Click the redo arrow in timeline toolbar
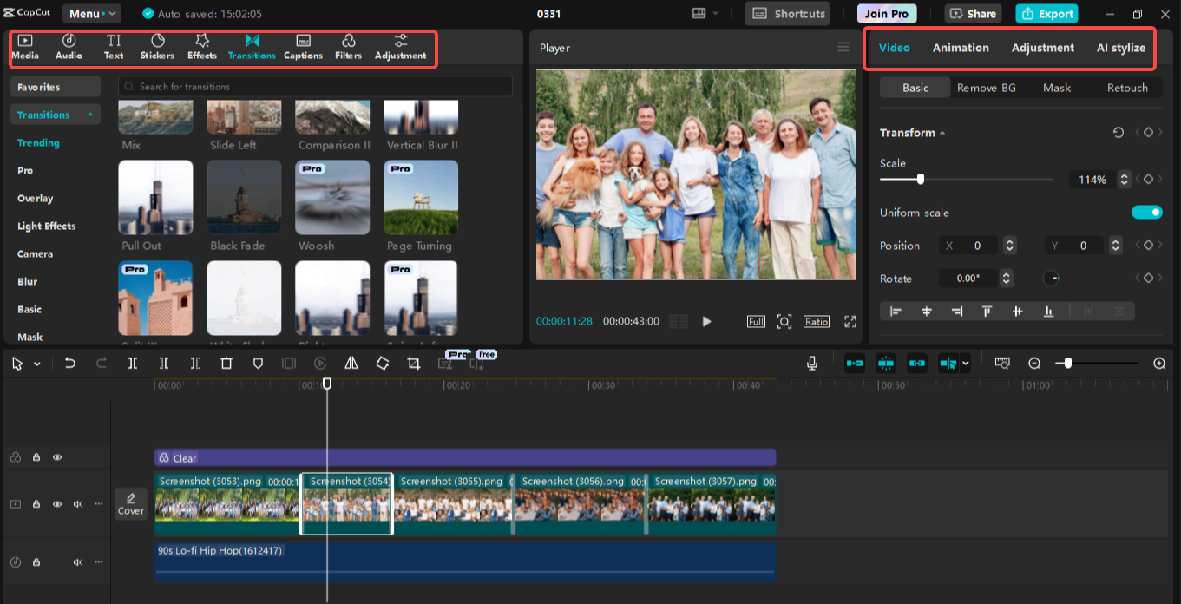Screen dimensions: 1181x604 (102, 364)
